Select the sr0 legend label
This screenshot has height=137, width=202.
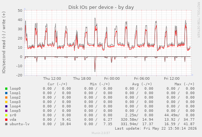click(x=13, y=115)
